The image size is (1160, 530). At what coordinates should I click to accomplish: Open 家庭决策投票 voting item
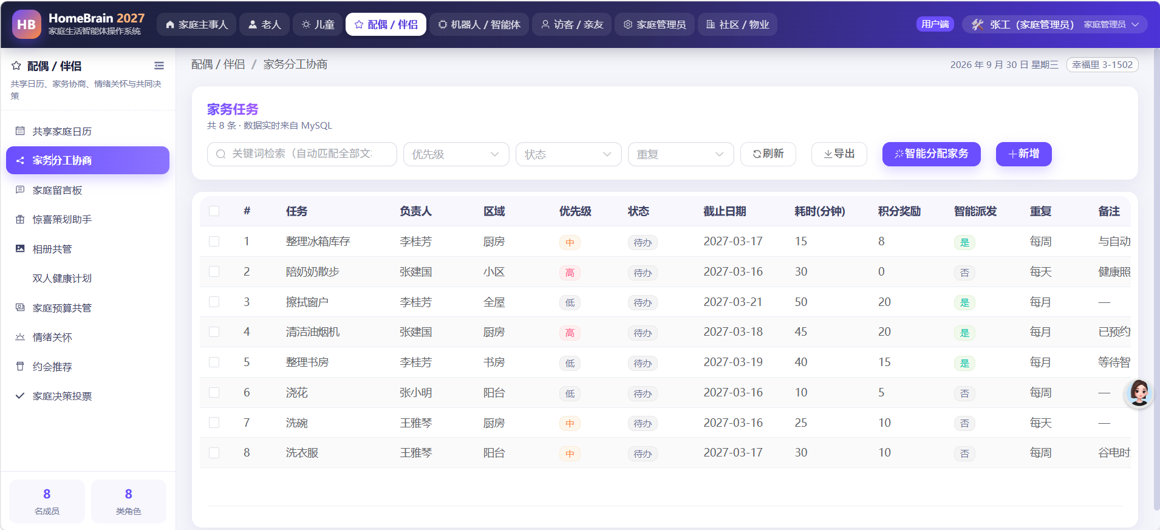point(87,396)
